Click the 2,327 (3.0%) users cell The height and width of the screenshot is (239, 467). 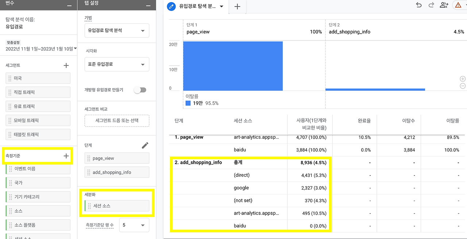point(314,188)
